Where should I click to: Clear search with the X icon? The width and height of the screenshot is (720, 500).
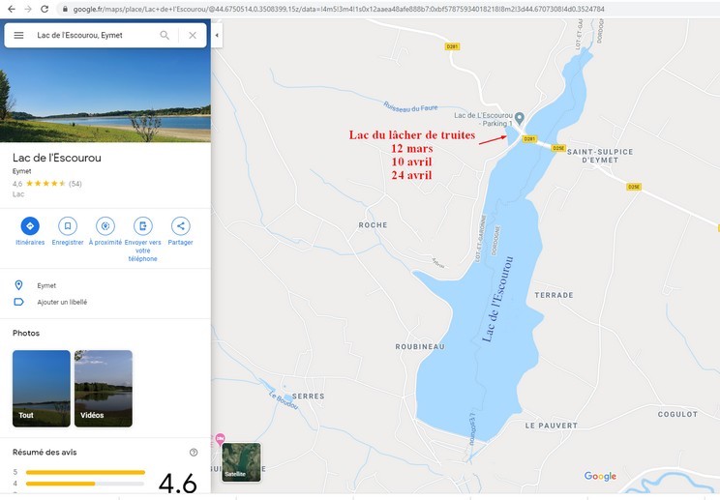pos(192,36)
